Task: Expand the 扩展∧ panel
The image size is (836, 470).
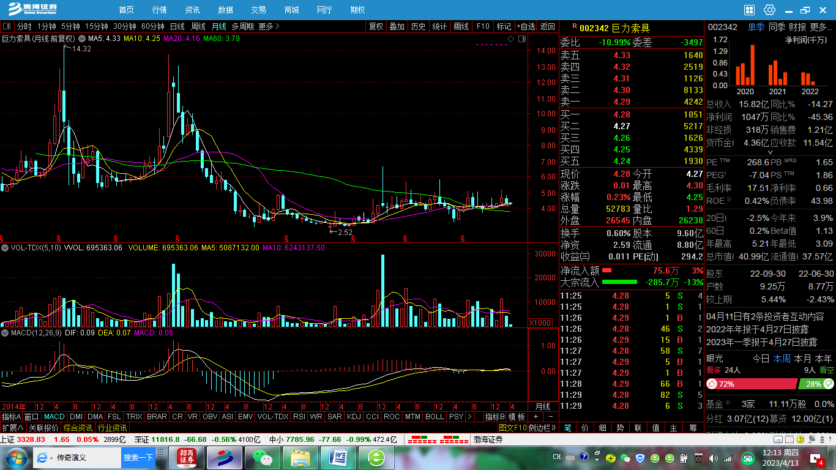Action: (x=12, y=428)
